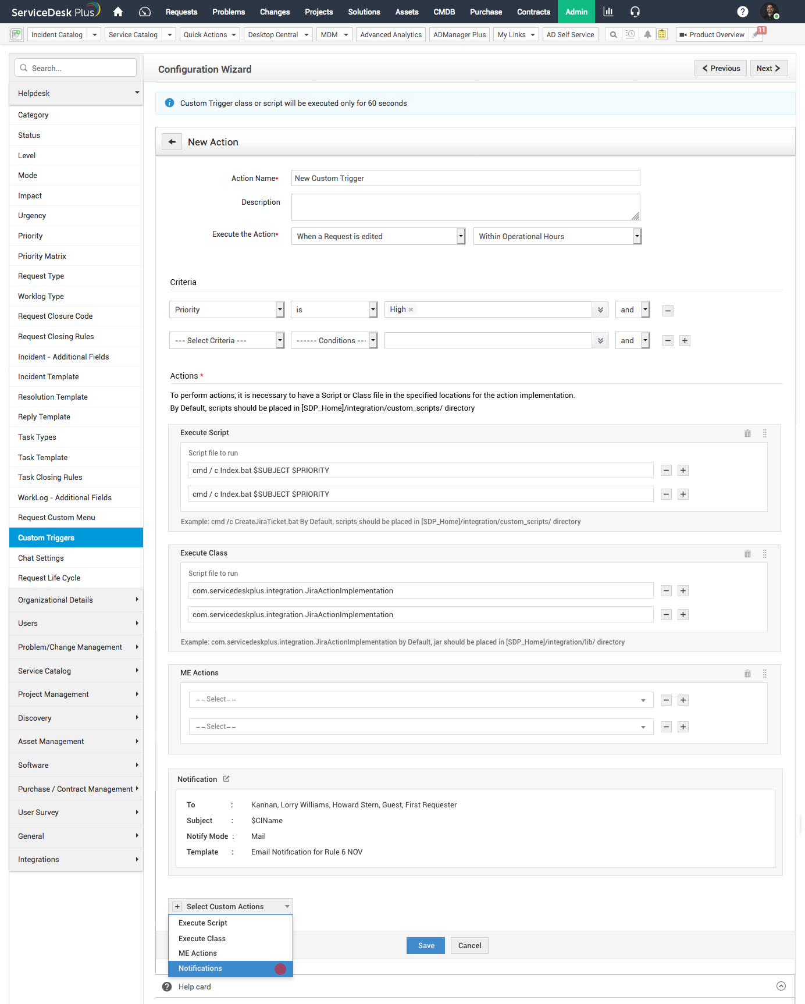Remove the Priority criteria row

pyautogui.click(x=668, y=311)
